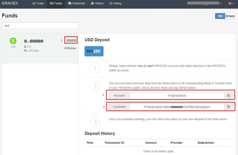Click the green USD dollar icon
This screenshot has height=155, width=238.
[13, 41]
